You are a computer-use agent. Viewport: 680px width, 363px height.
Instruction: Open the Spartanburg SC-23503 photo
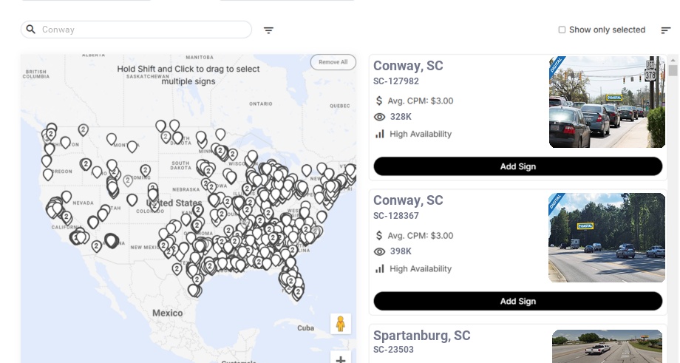tap(607, 346)
